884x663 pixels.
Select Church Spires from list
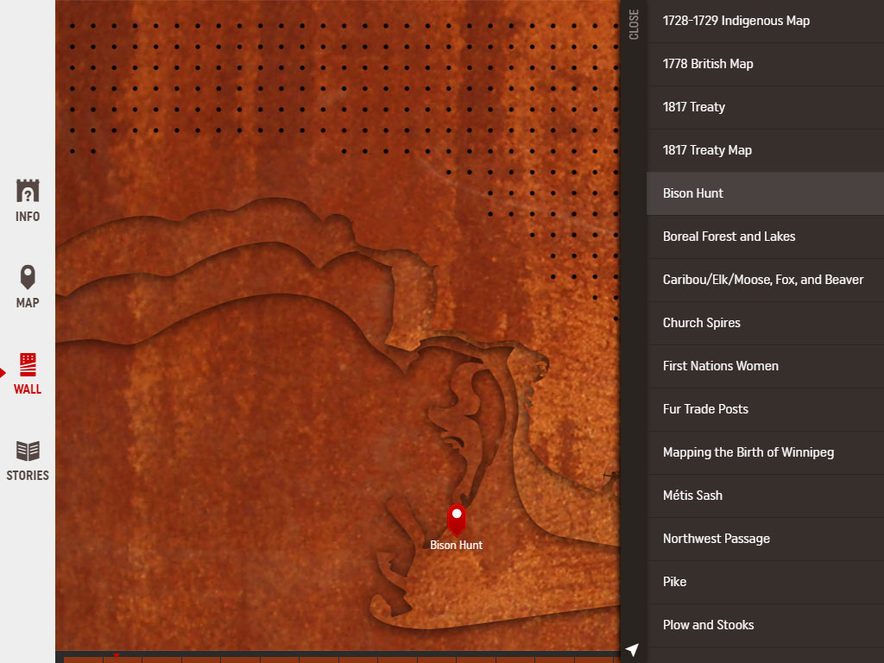point(701,323)
